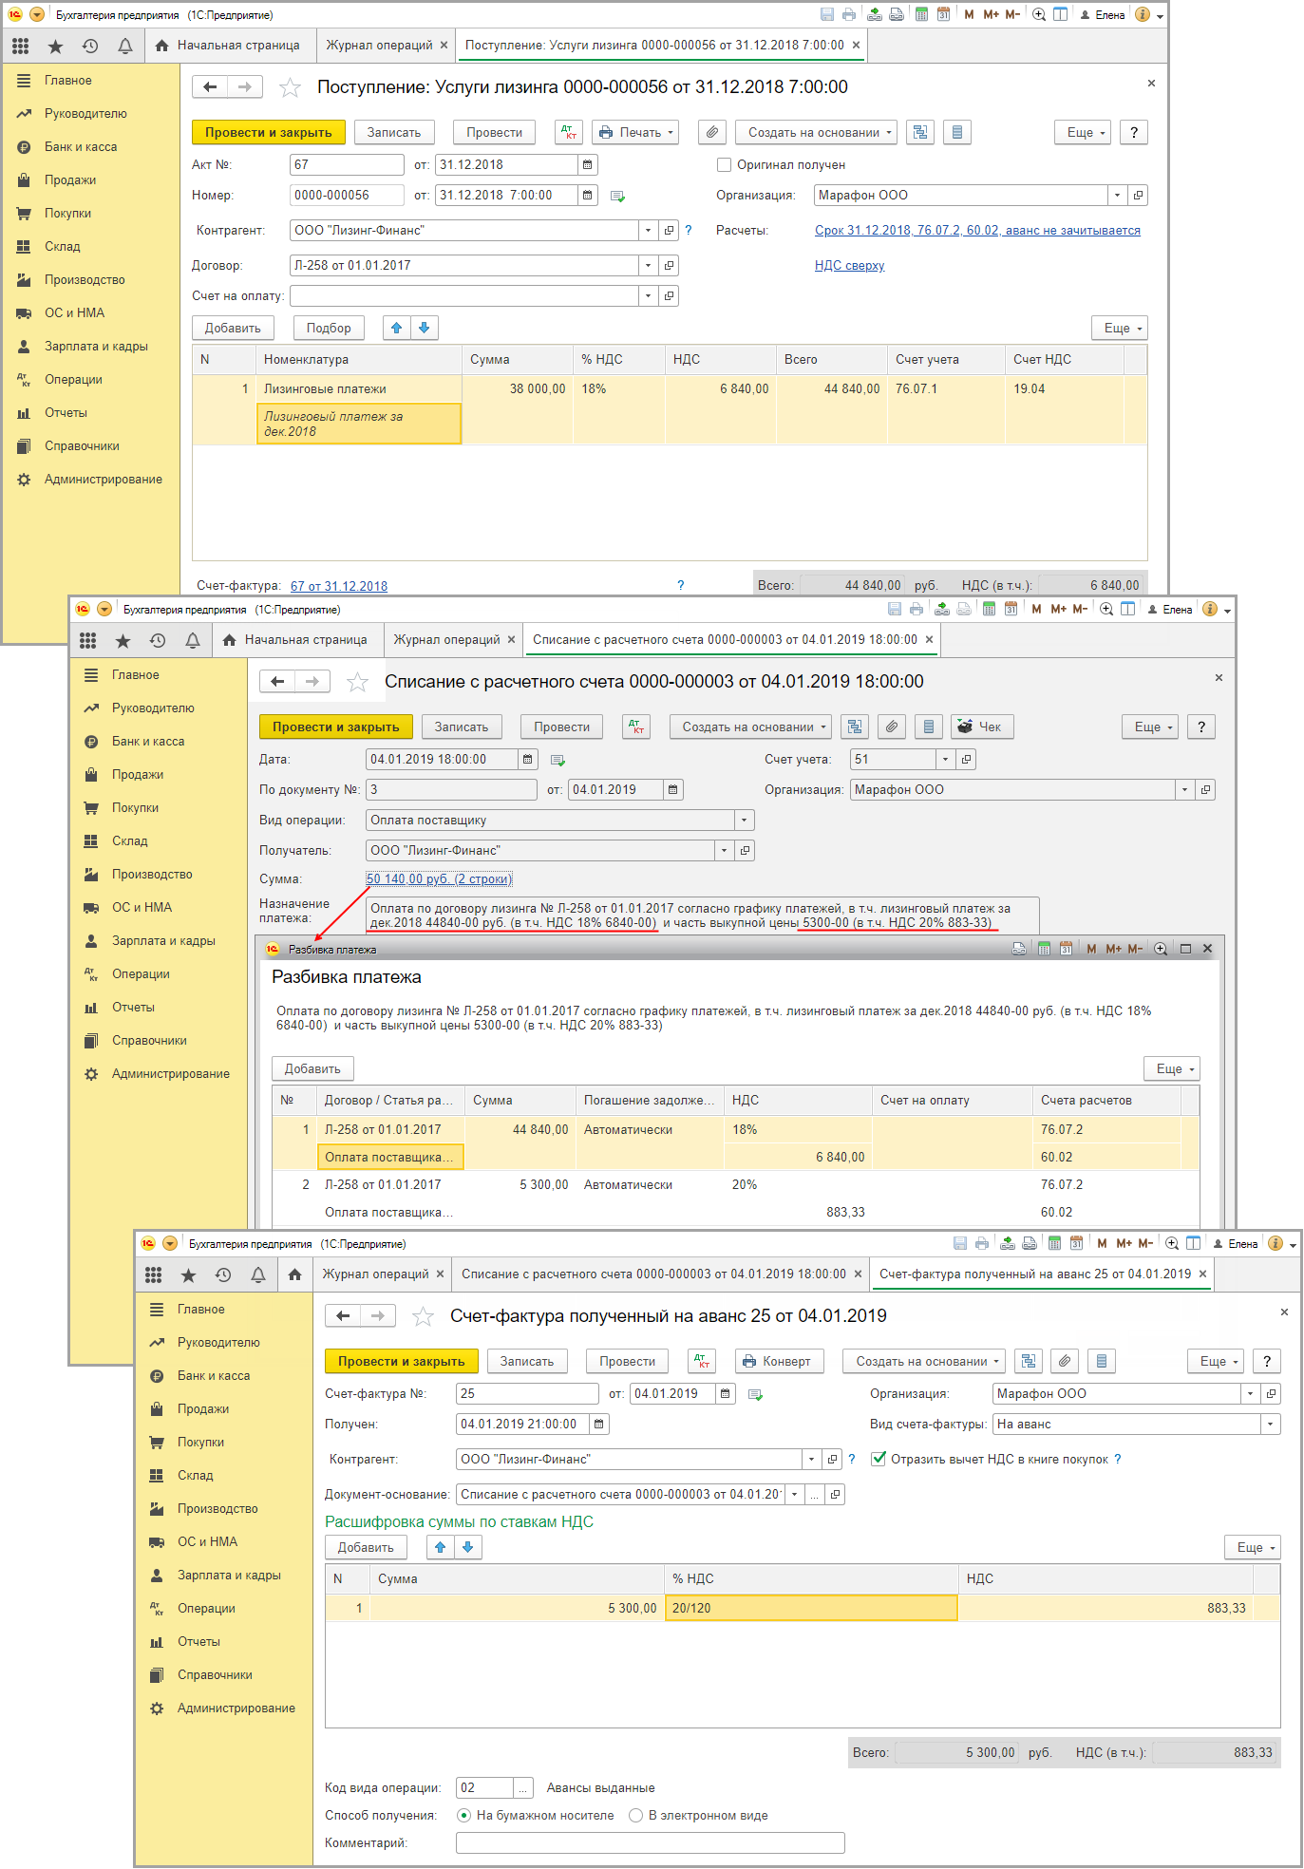
Task: Expand Вид счета-фактуры На аванс dropdown
Action: point(1270,1424)
